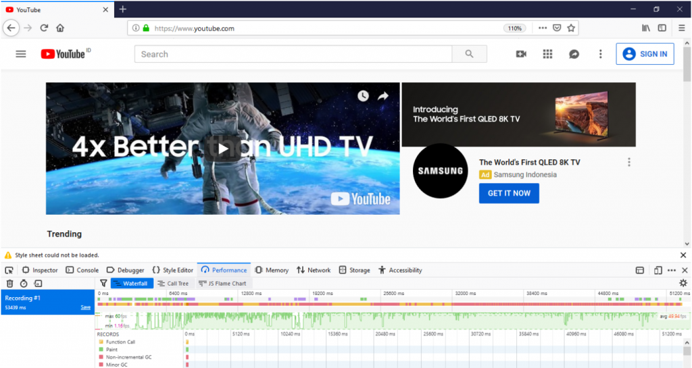This screenshot has height=368, width=692.
Task: Save Recording #1 via Save link
Action: [x=86, y=307]
